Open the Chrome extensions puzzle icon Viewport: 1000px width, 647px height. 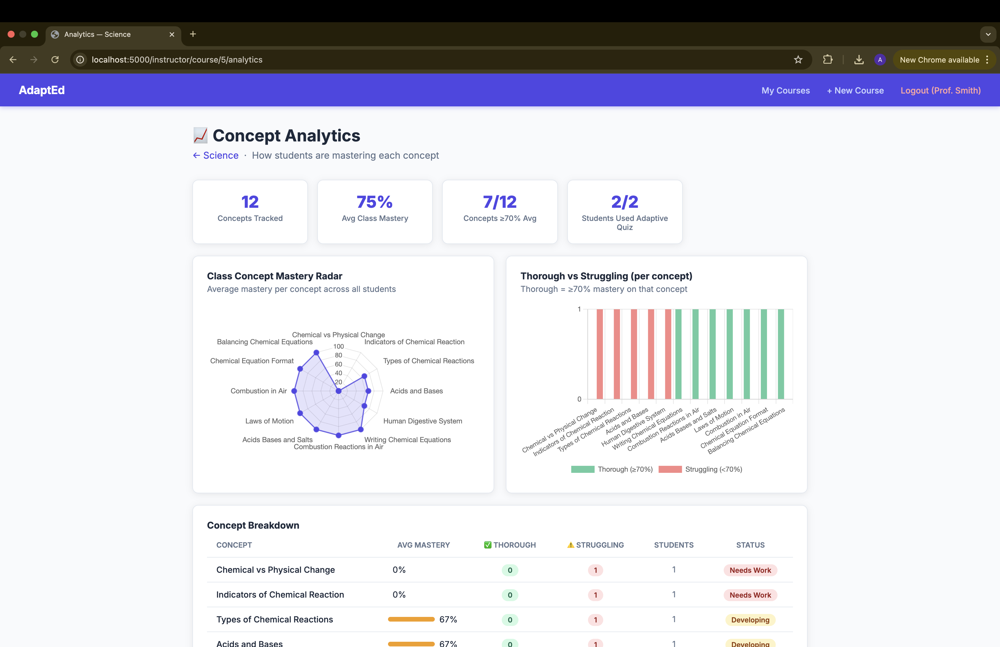pos(827,60)
